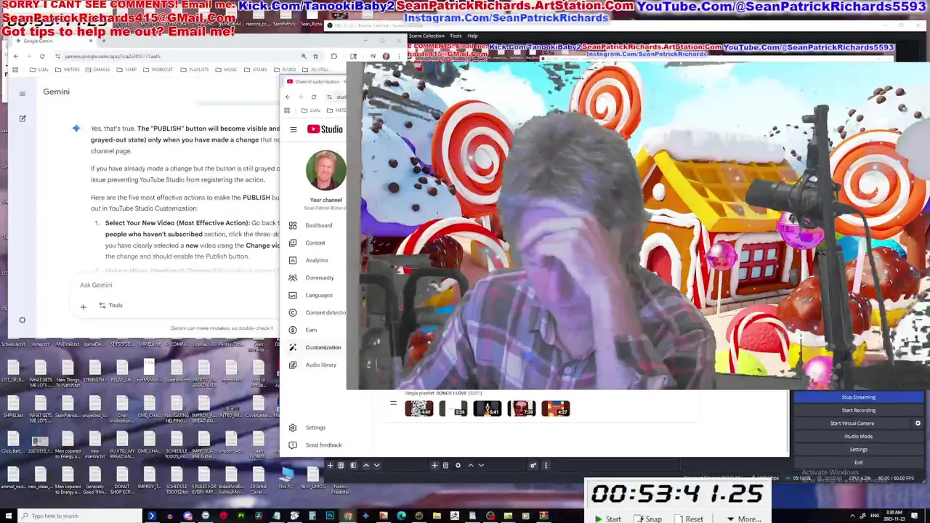Screen dimensions: 930x523
Task: Open OBS Scene Collection menu
Action: pos(426,36)
